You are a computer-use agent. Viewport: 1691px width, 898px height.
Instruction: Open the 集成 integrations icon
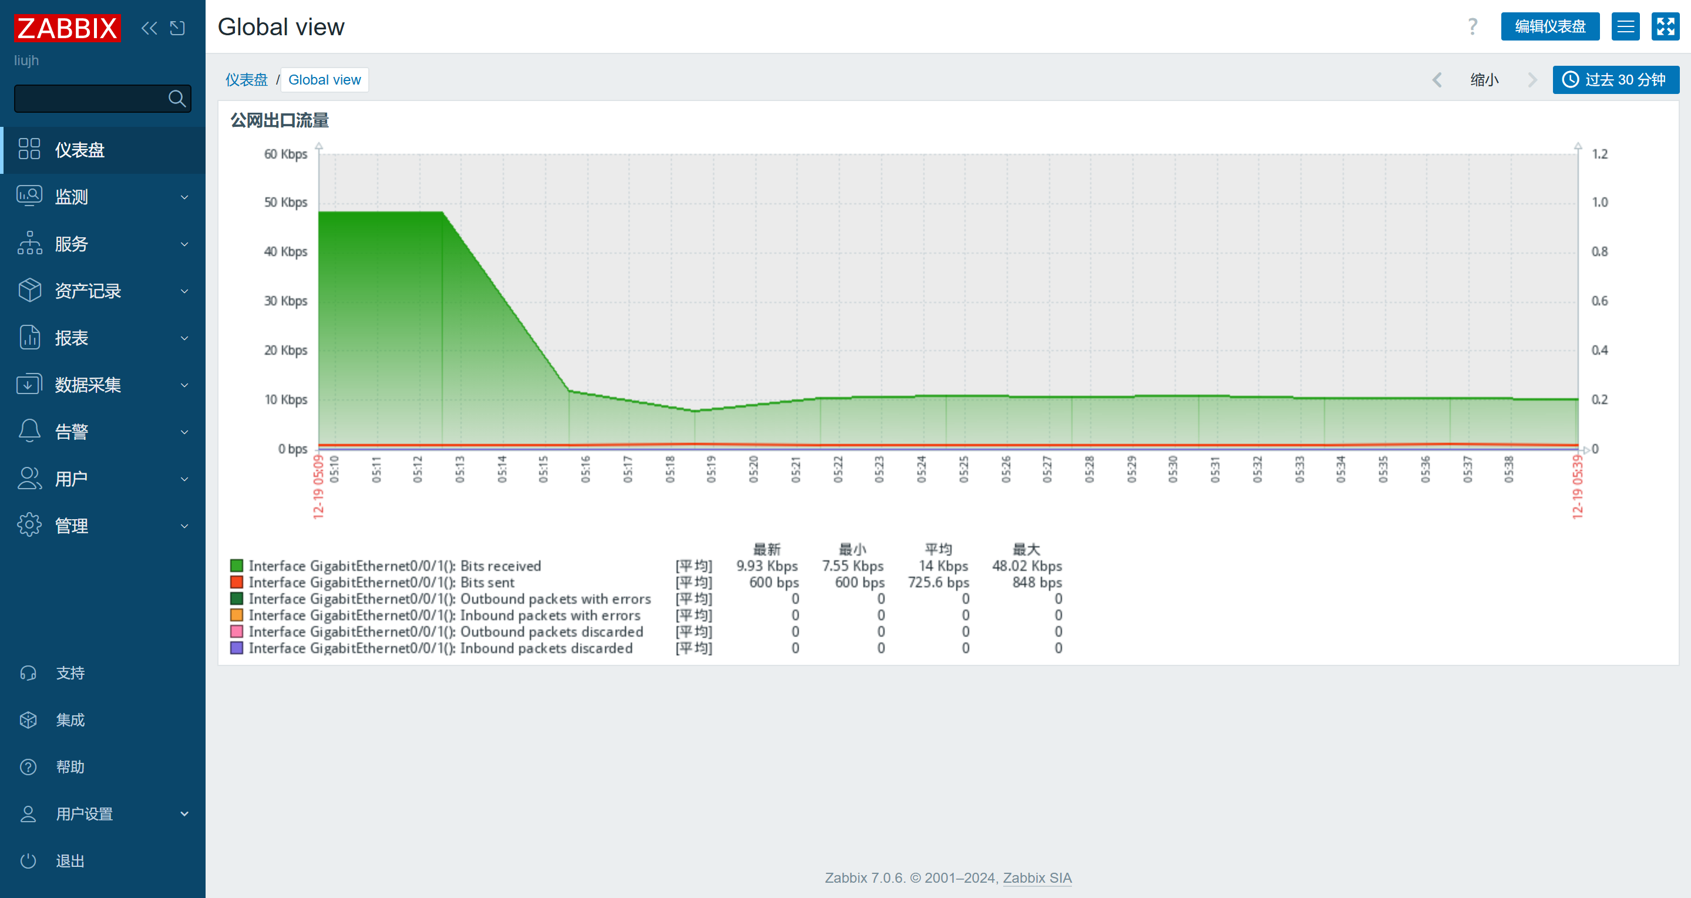point(28,719)
